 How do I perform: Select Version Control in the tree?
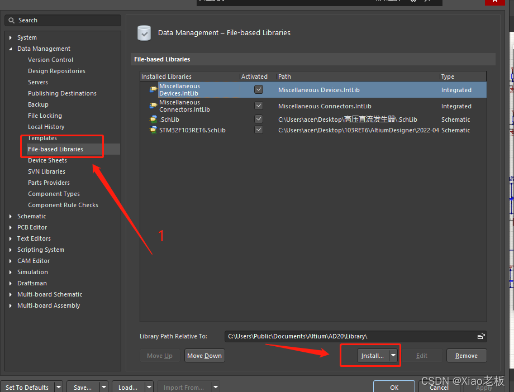(50, 60)
